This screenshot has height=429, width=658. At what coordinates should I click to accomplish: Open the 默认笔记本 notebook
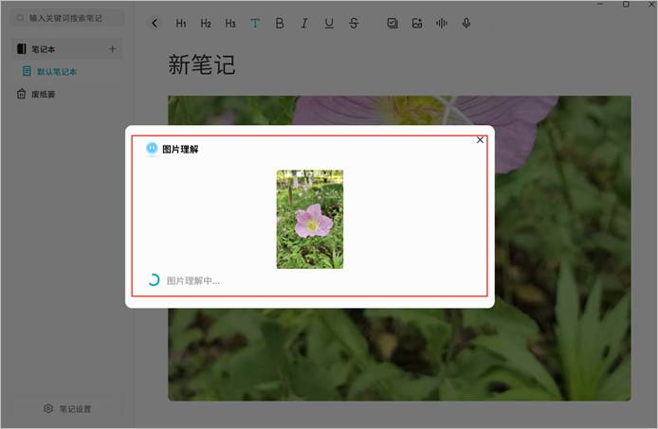click(56, 71)
